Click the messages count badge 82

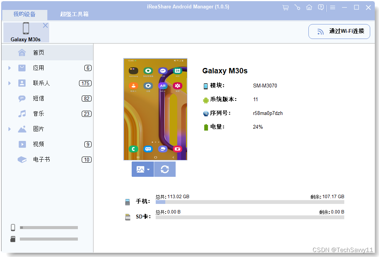click(x=87, y=99)
